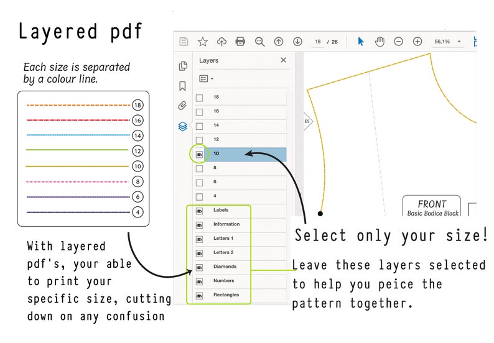Hide the Letters 2 layer eye
This screenshot has width=494, height=343.
(199, 254)
